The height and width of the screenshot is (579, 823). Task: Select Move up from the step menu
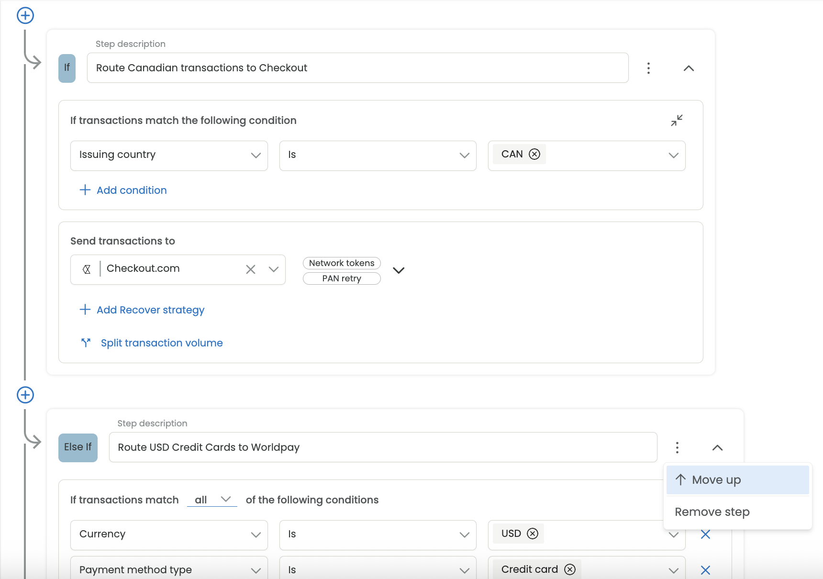[x=737, y=480]
